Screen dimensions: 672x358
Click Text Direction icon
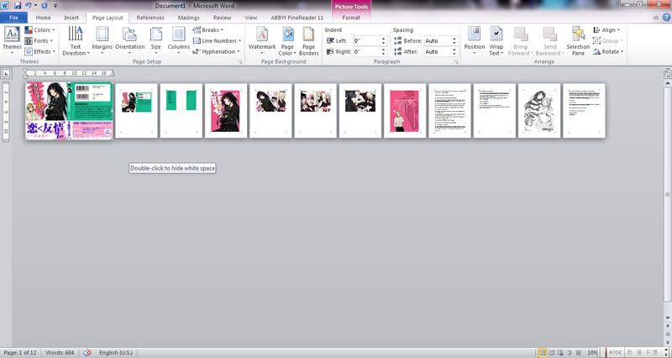pos(76,34)
